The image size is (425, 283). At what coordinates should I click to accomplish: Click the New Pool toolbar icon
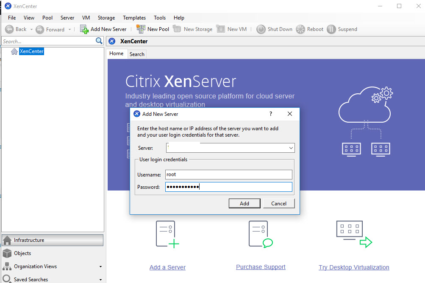140,29
